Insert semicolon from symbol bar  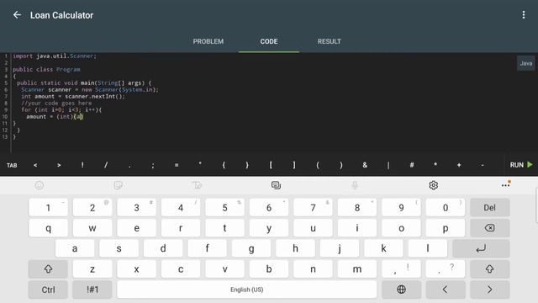click(x=153, y=165)
